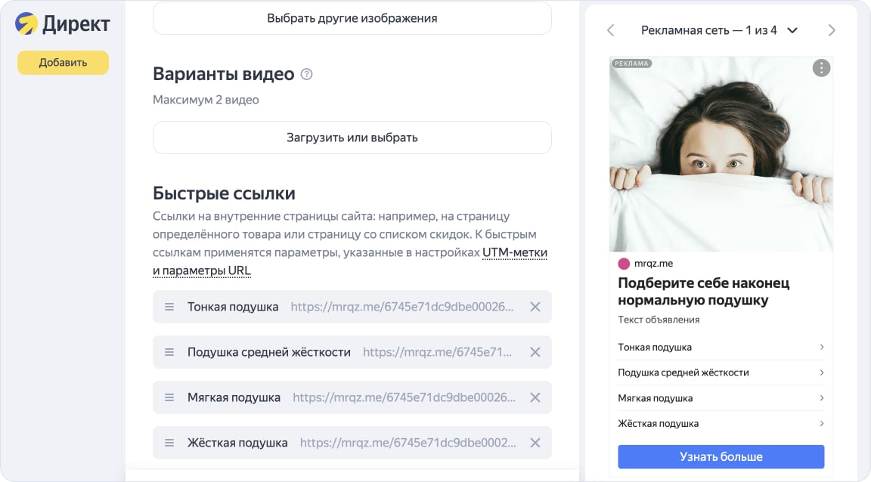The width and height of the screenshot is (871, 482).
Task: Remove the Мягкая подушка quick link
Action: pos(535,397)
